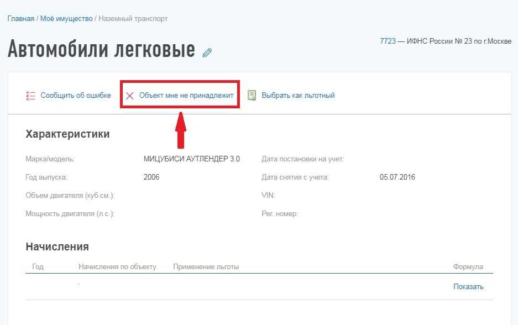Open the 'Сообщить об ошибке' link
The width and height of the screenshot is (518, 325).
click(76, 96)
